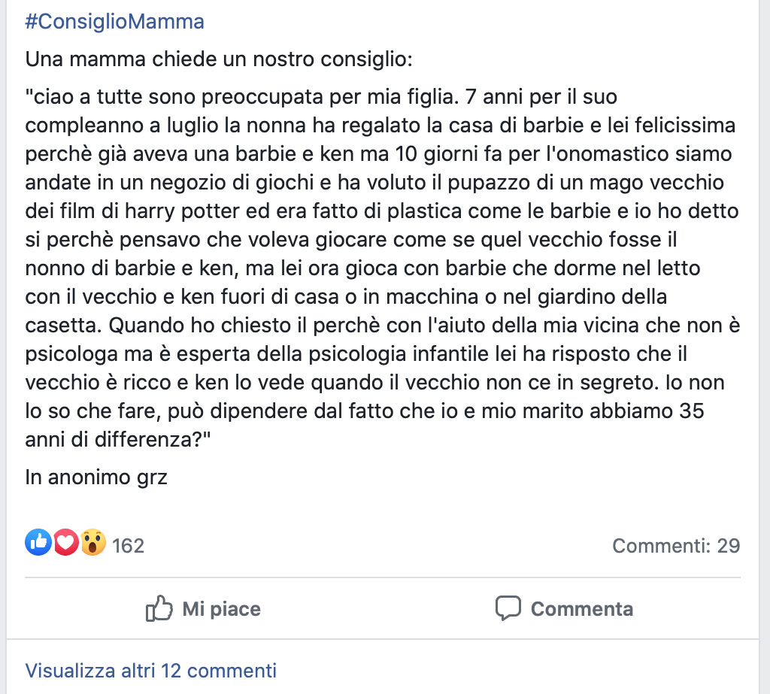Open the Commenti: 29 counter
The width and height of the screenshot is (770, 694).
[x=676, y=546]
